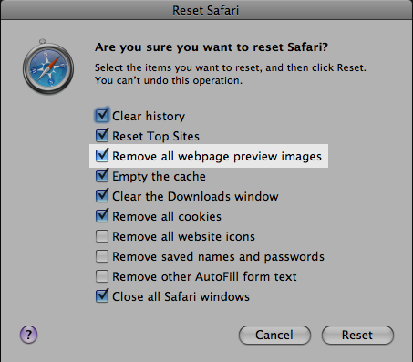Uncheck the Reset Top Sites checkbox
The height and width of the screenshot is (362, 413).
pyautogui.click(x=102, y=136)
